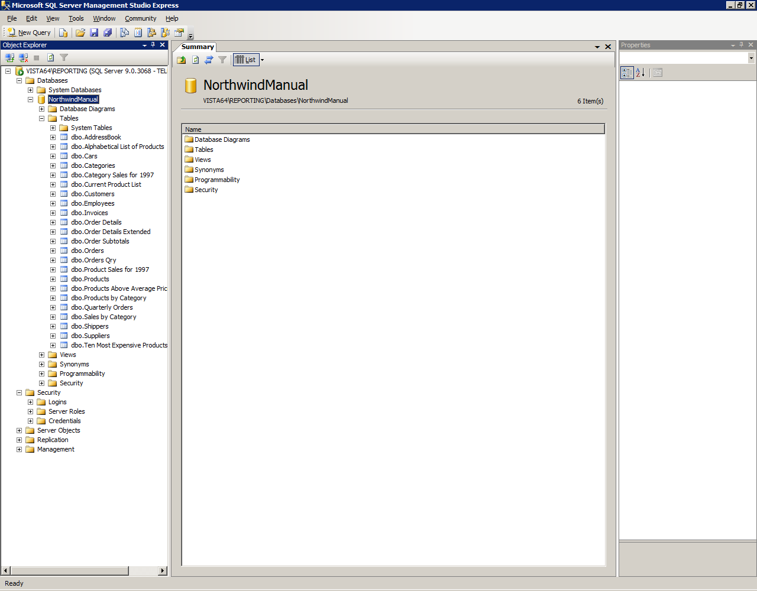Click the New Query toolbar button
The width and height of the screenshot is (757, 591).
pyautogui.click(x=30, y=33)
